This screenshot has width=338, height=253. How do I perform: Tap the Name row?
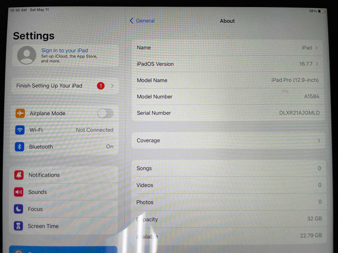tap(228, 48)
